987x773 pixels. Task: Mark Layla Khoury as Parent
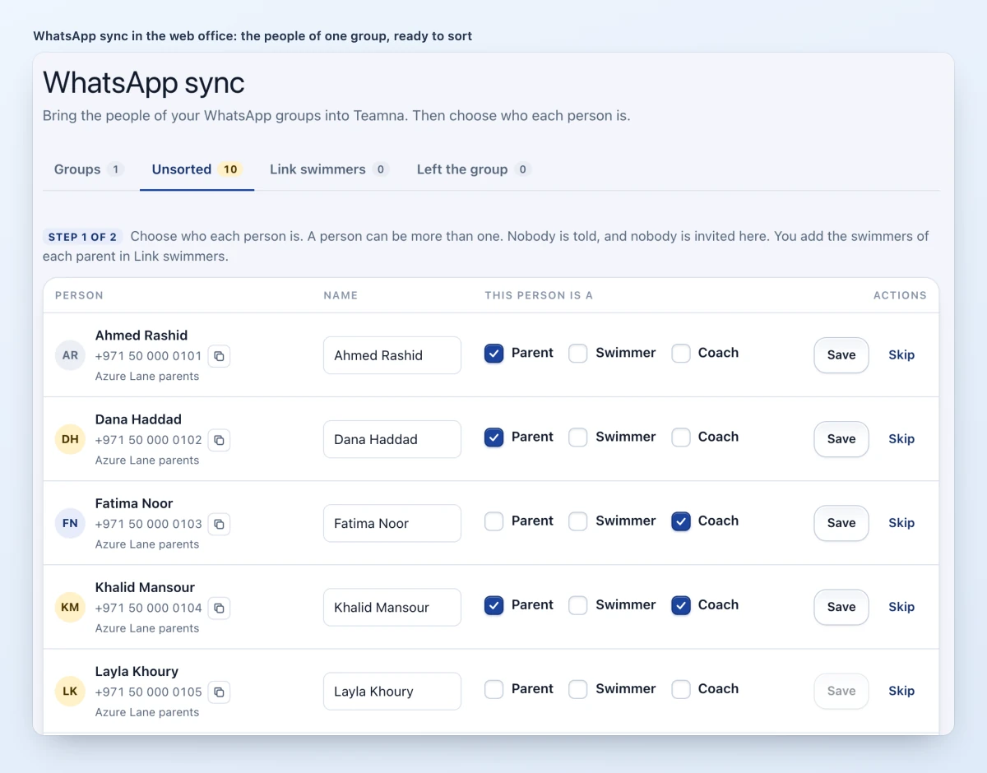tap(493, 689)
